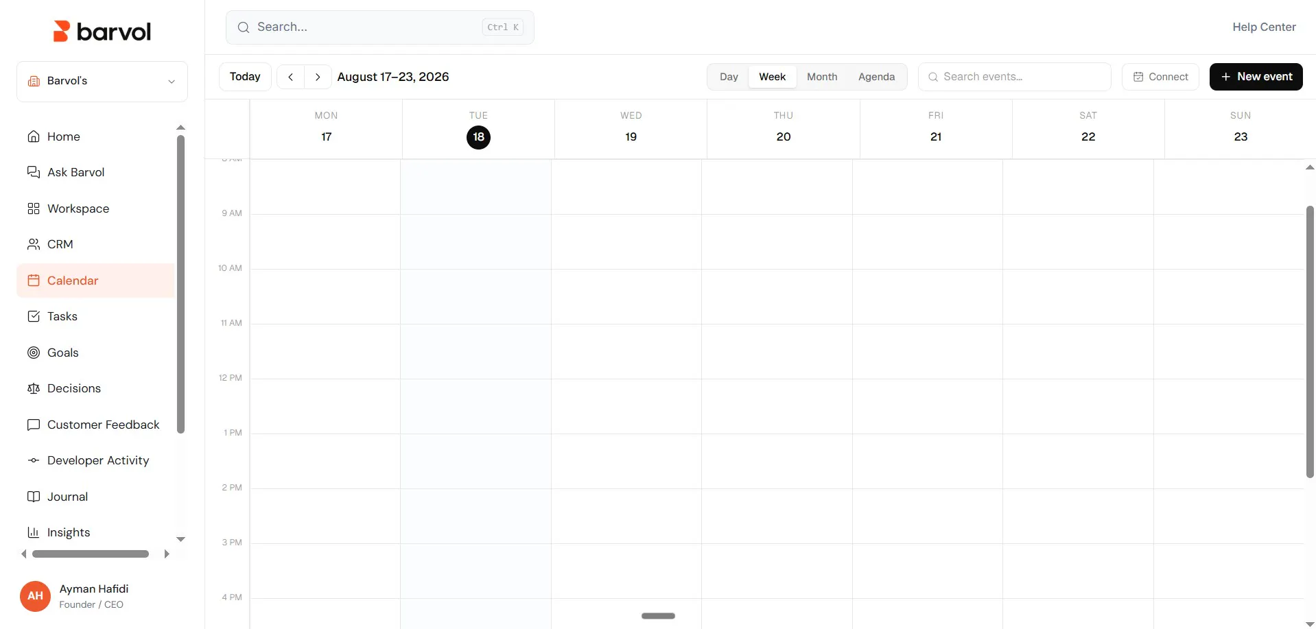1316x629 pixels.
Task: Select Friday 21 column header
Action: click(x=935, y=128)
